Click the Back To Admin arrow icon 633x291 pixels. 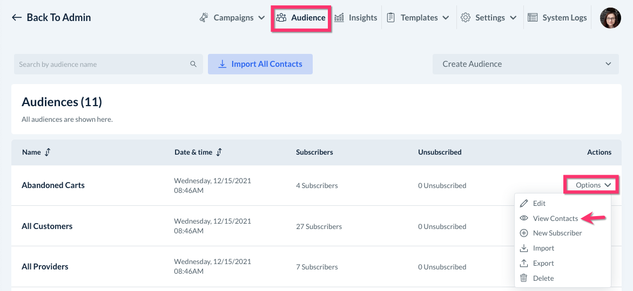tap(17, 18)
